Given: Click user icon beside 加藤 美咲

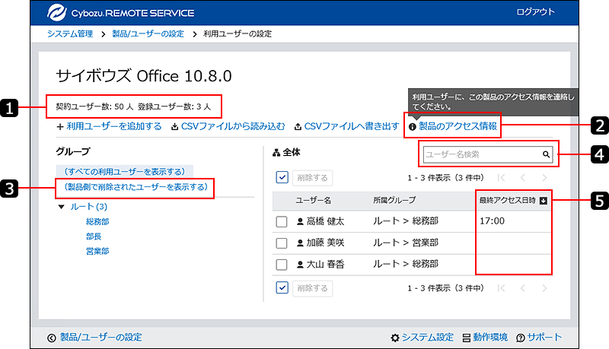Looking at the screenshot, I should (300, 243).
